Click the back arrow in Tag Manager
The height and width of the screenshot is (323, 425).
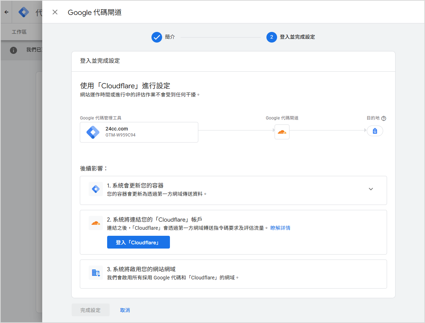click(6, 12)
